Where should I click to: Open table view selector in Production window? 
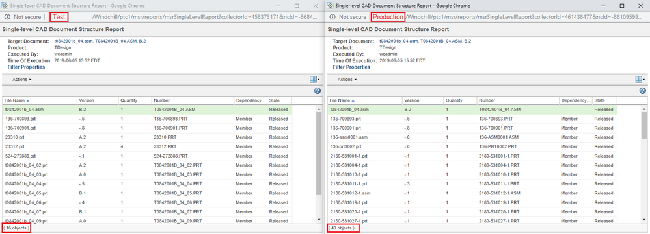640,79
